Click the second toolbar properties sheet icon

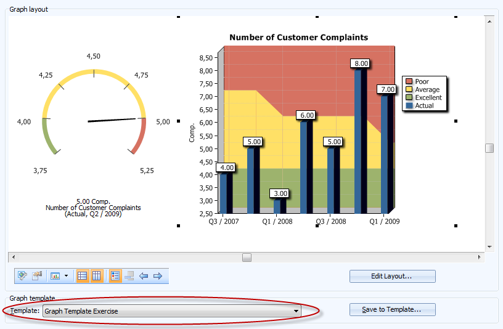click(x=36, y=276)
